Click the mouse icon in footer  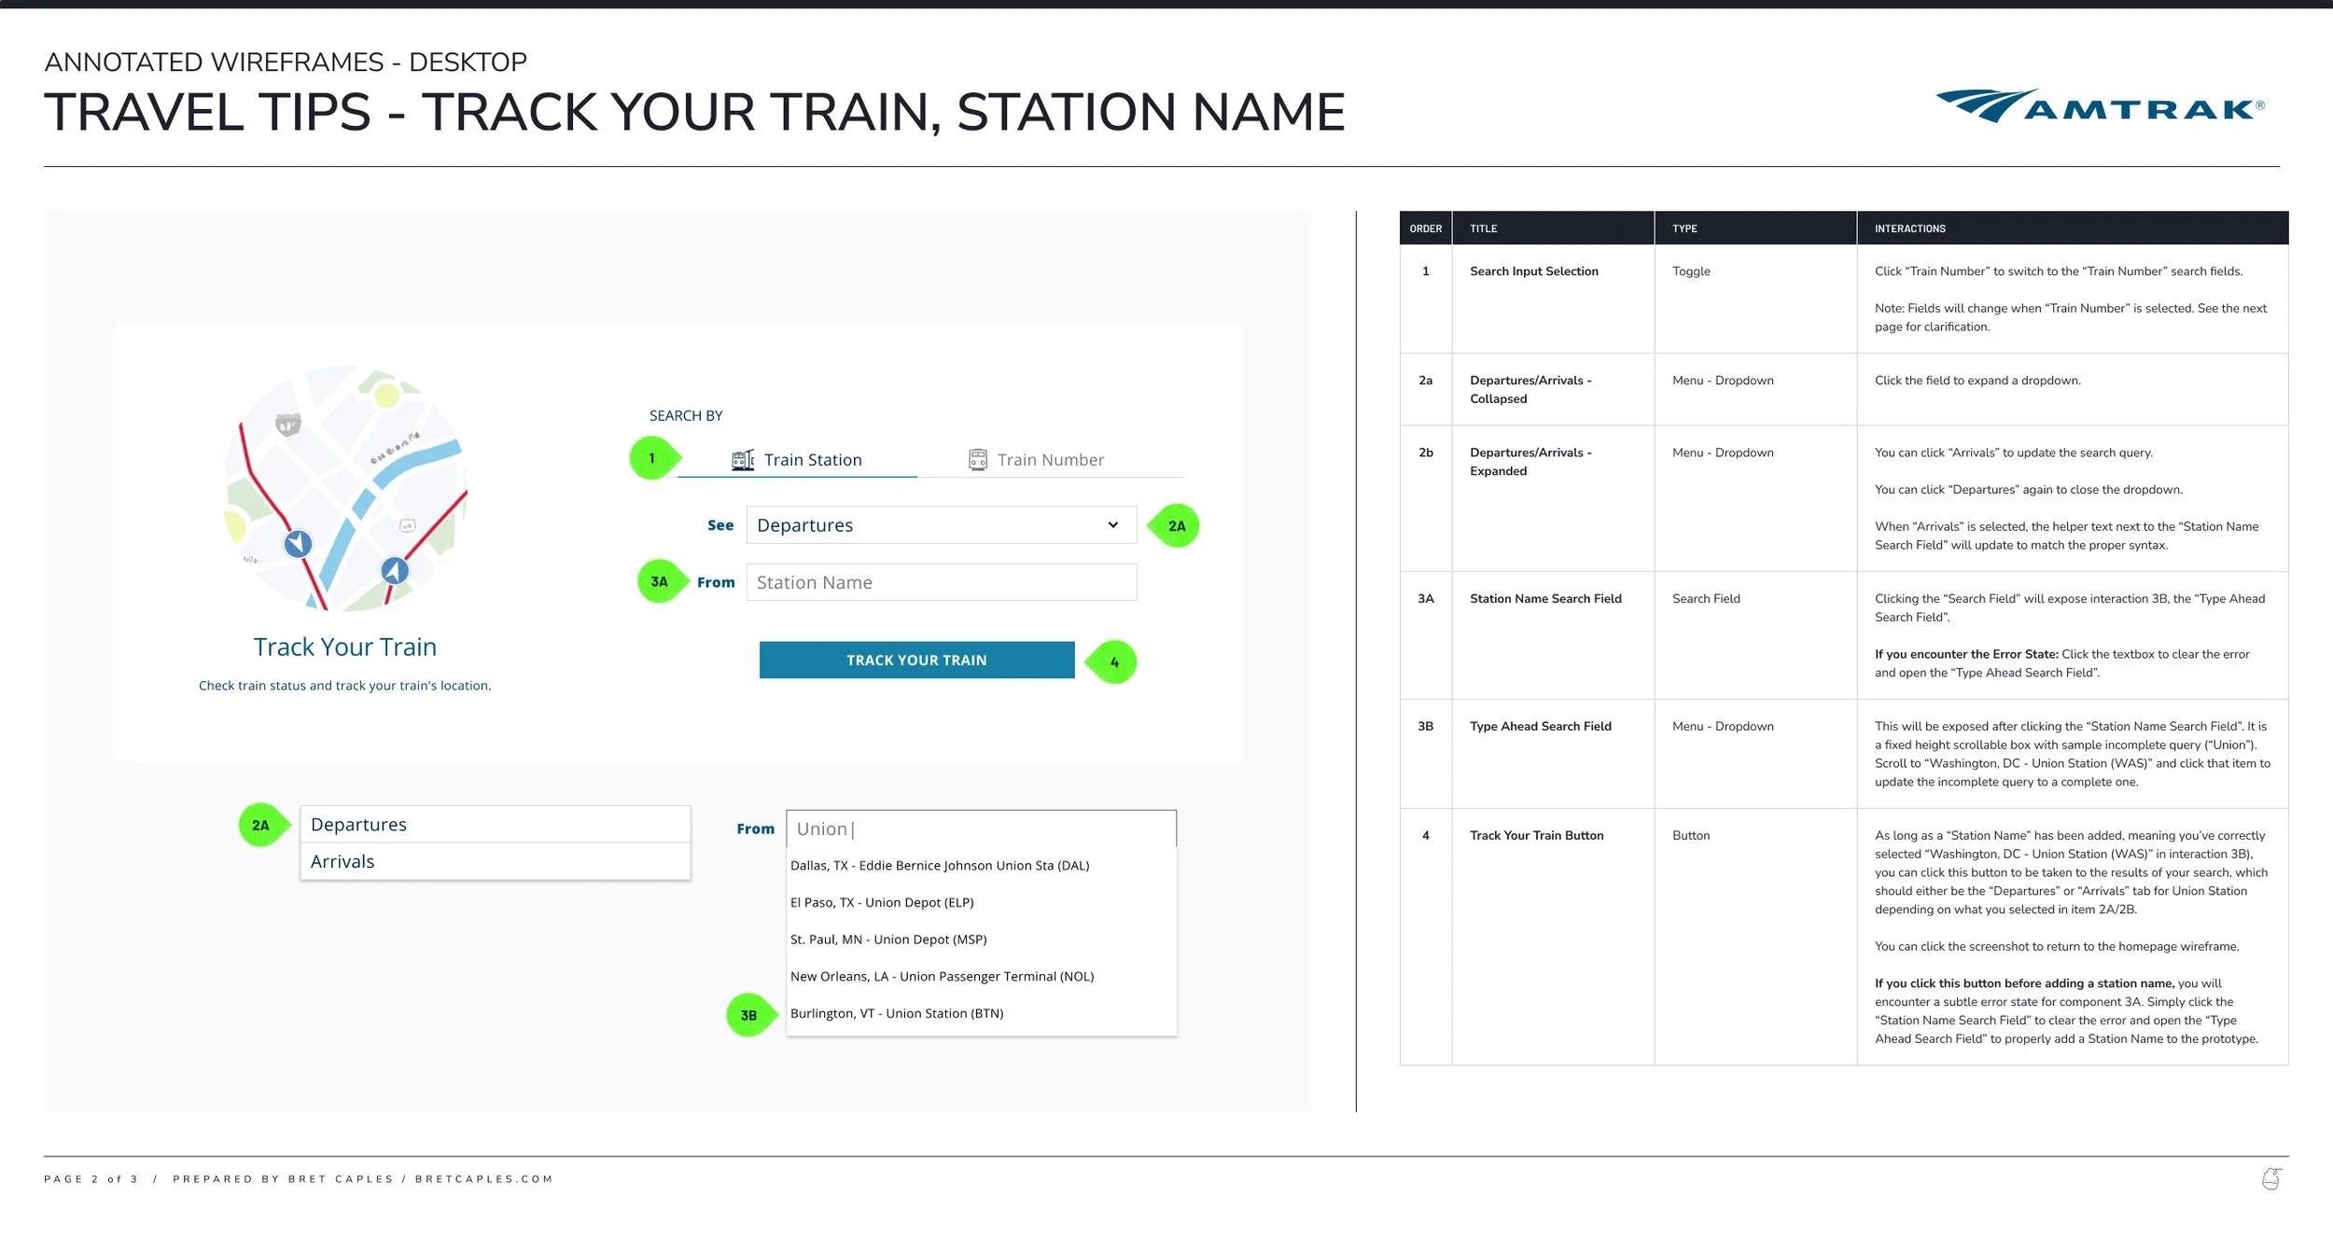[x=2270, y=1179]
